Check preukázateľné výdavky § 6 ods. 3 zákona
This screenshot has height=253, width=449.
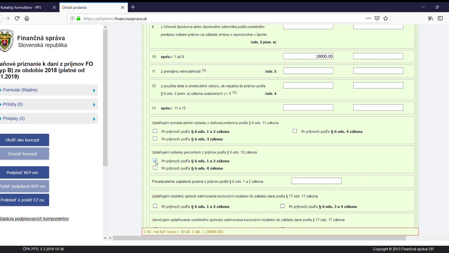click(155, 139)
